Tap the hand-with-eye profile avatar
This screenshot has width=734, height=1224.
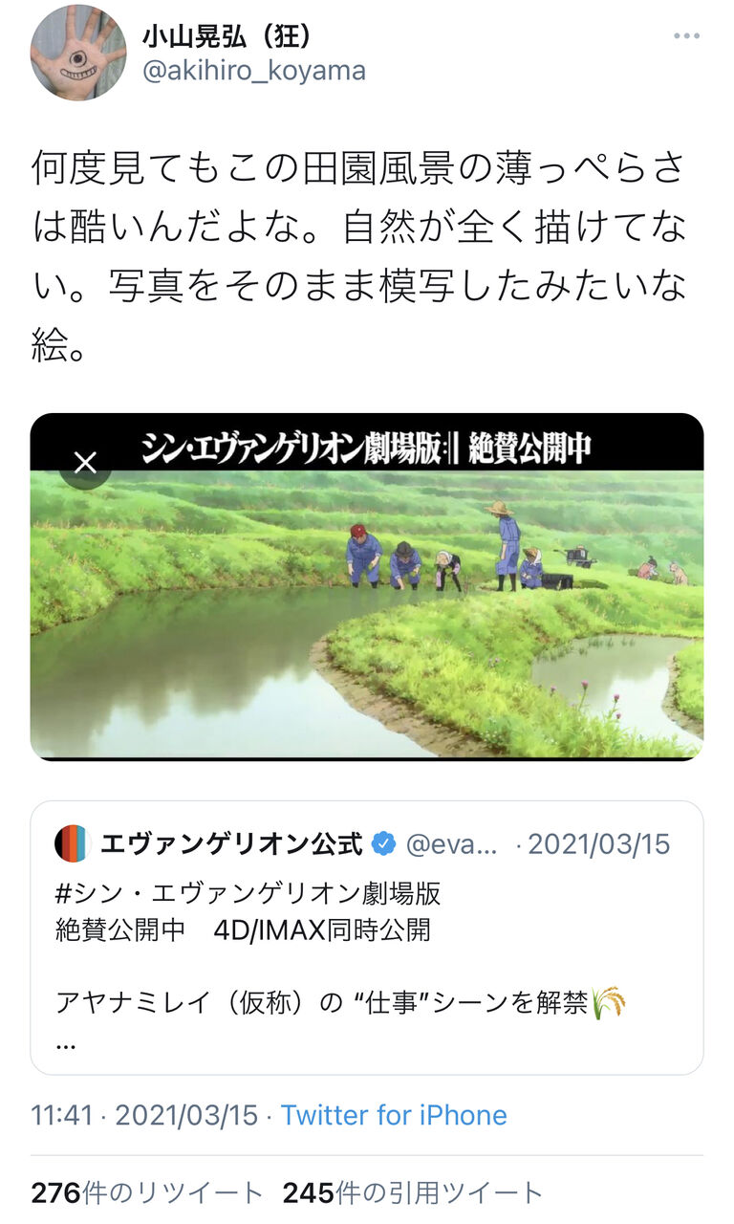78,54
